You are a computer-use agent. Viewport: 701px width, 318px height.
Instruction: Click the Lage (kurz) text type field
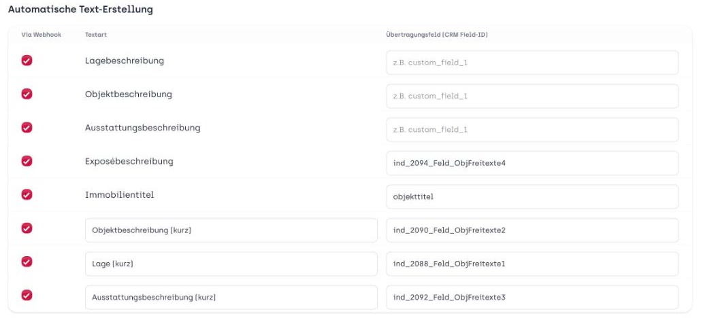tap(231, 264)
